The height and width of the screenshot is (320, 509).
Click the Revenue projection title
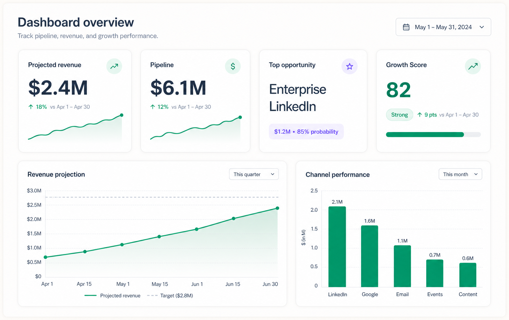[56, 174]
